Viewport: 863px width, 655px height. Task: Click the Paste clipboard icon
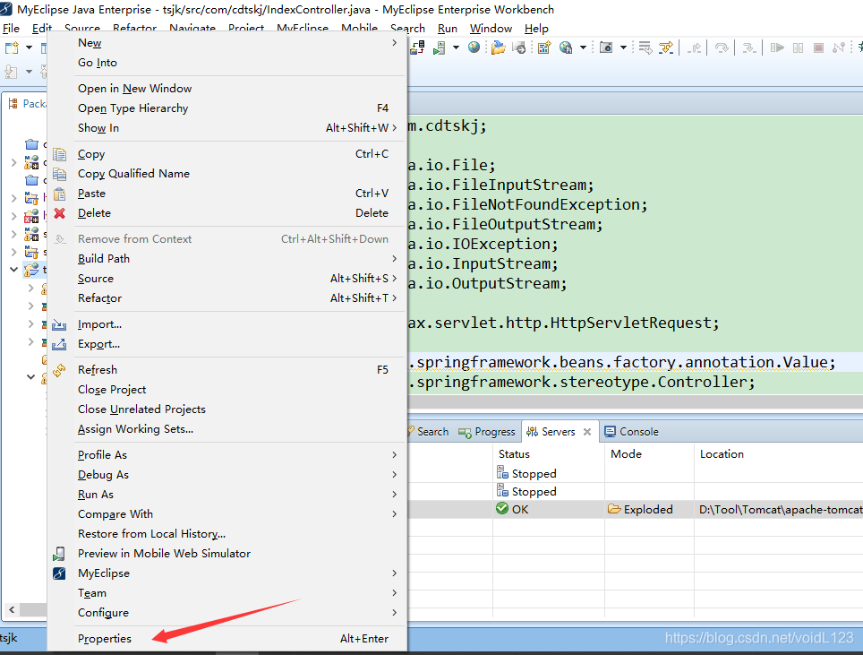click(59, 194)
